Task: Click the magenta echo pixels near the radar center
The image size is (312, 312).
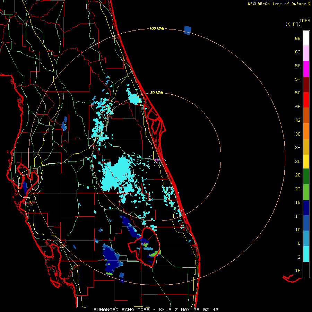Action: point(157,159)
